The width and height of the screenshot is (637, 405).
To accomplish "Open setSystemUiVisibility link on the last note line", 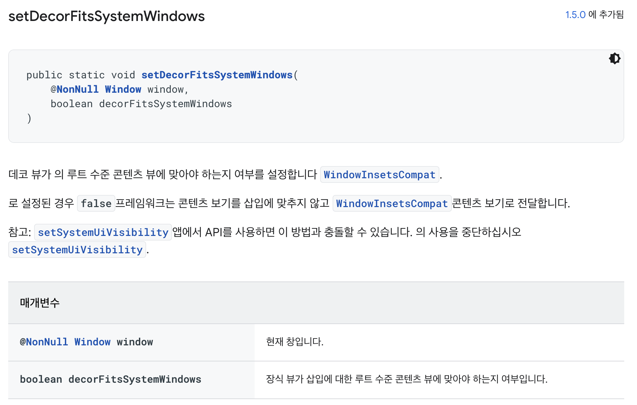I will pyautogui.click(x=77, y=250).
